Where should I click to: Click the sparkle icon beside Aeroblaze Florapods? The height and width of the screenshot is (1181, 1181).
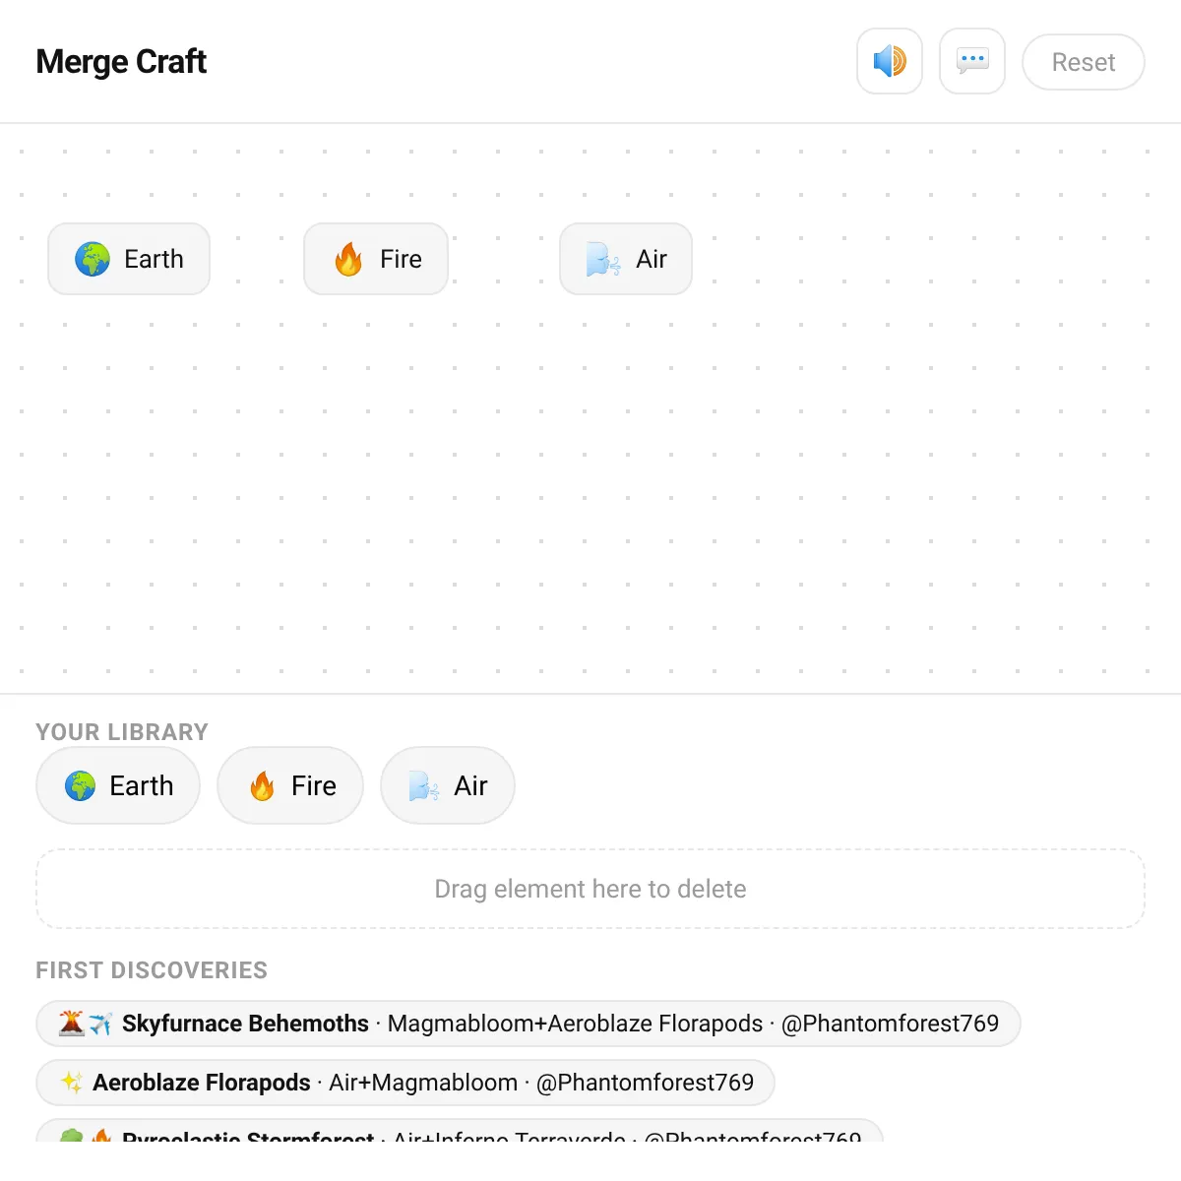coord(72,1083)
